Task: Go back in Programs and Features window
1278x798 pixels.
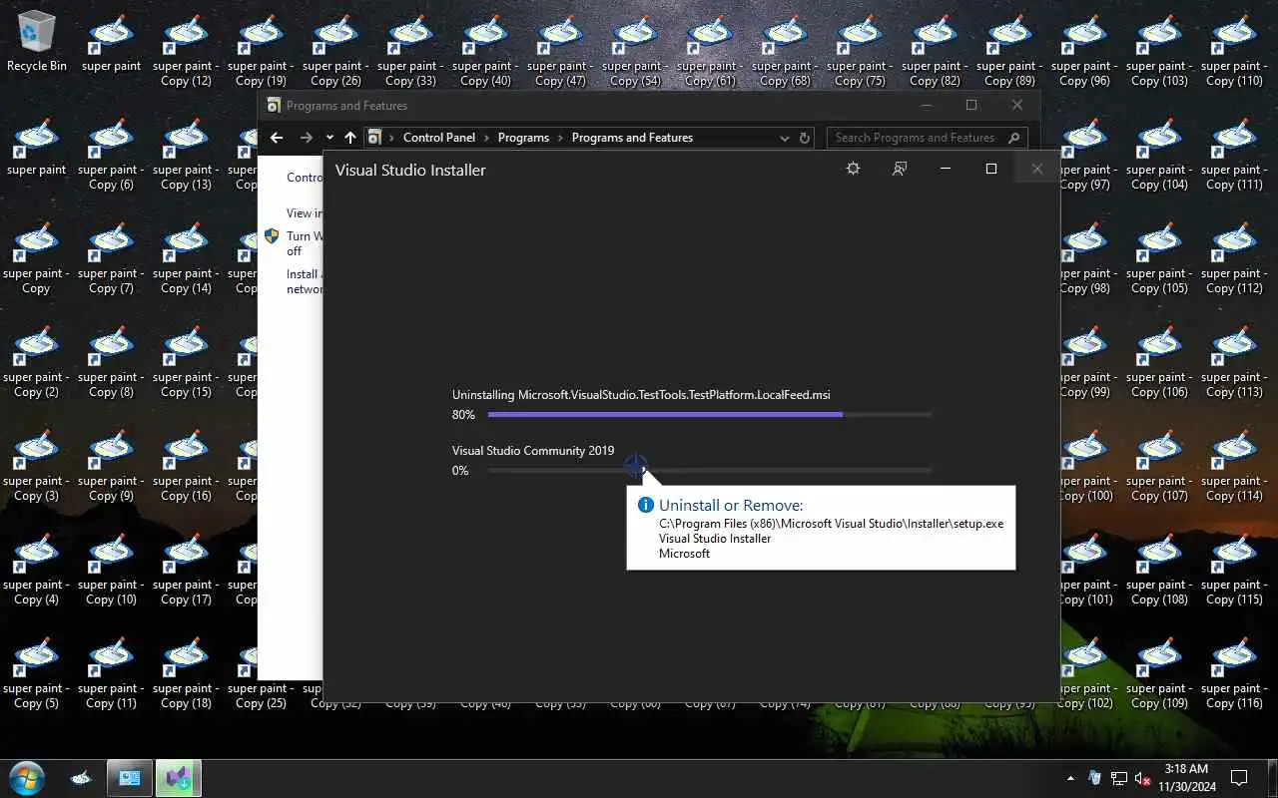Action: point(277,138)
